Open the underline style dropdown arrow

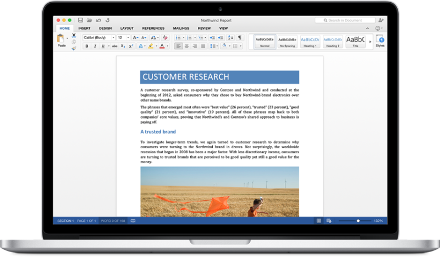point(109,46)
